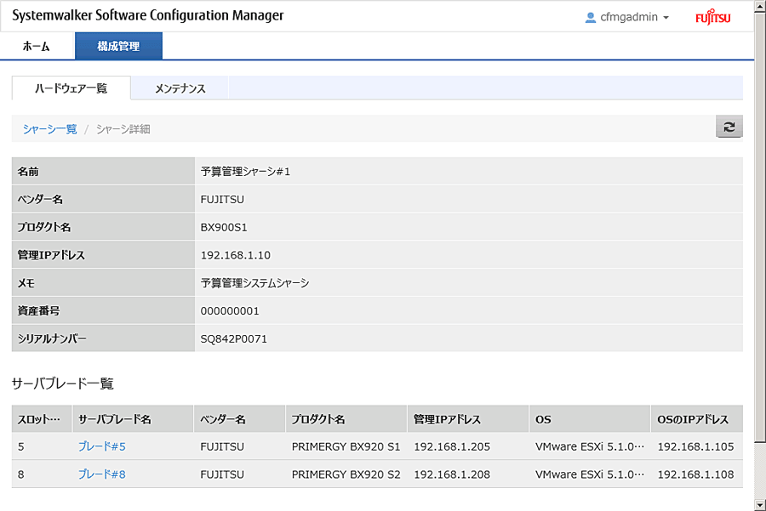Click the server blade list ベンダー名 column header
766x511 pixels.
[x=240, y=419]
